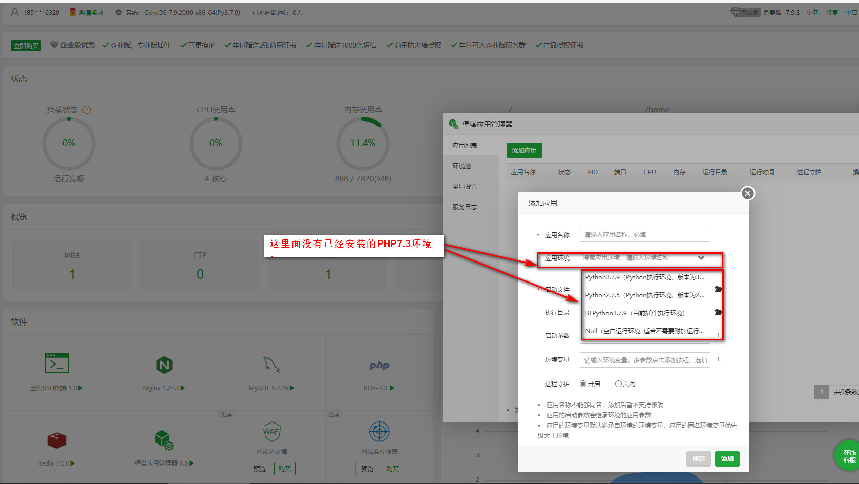Image resolution: width=859 pixels, height=484 pixels.
Task: Select 关闭 radio for process guard
Action: (618, 384)
